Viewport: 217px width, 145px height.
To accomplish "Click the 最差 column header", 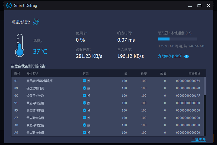I will click(x=144, y=73).
